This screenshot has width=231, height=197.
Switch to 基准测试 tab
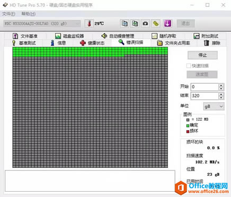point(24,43)
